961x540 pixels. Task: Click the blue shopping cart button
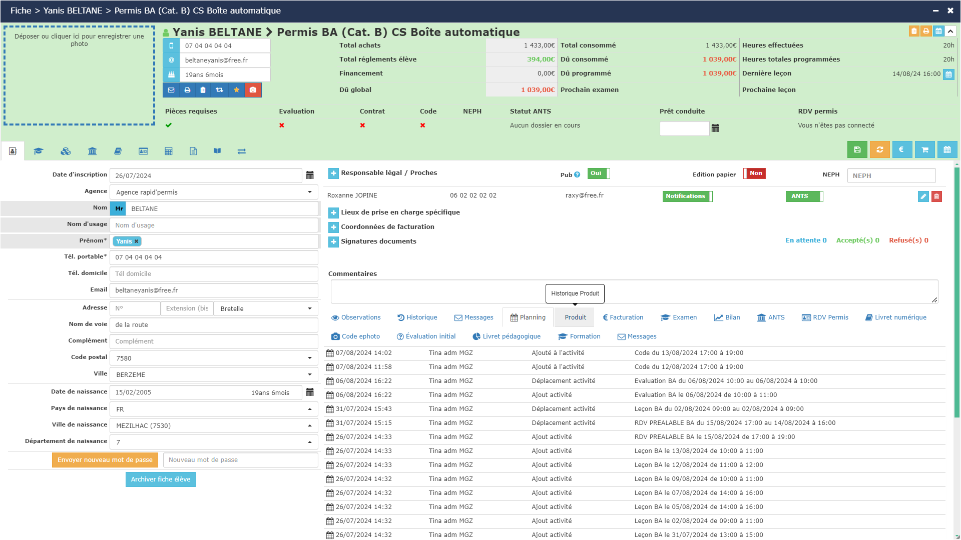click(924, 149)
